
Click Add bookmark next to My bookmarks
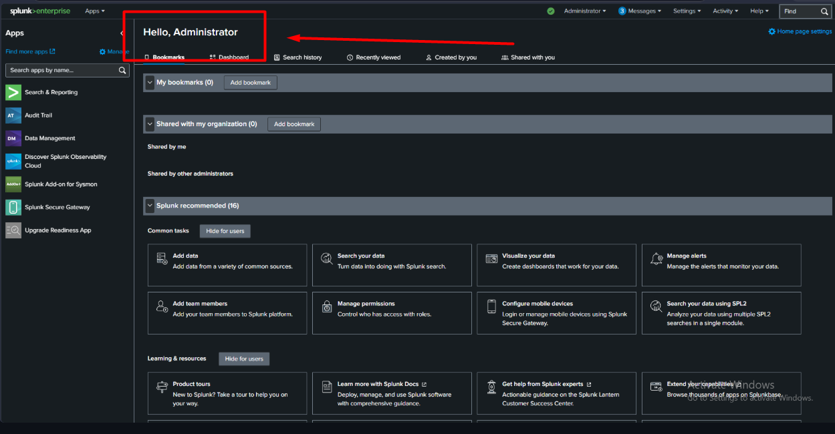251,83
